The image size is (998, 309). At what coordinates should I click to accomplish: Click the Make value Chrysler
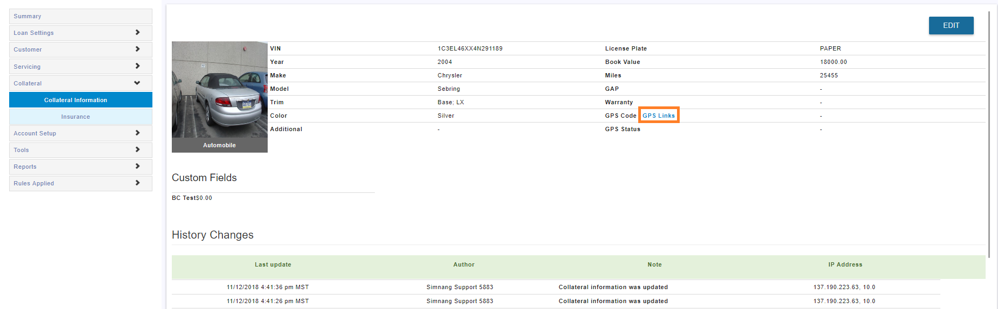(450, 75)
